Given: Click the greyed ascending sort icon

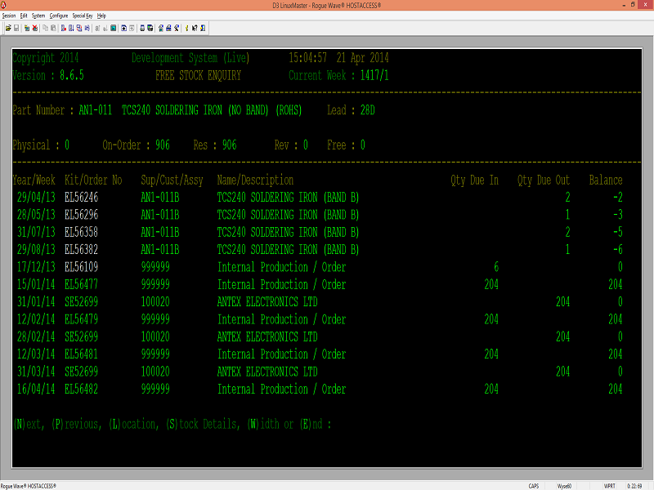Looking at the screenshot, I should (x=97, y=28).
